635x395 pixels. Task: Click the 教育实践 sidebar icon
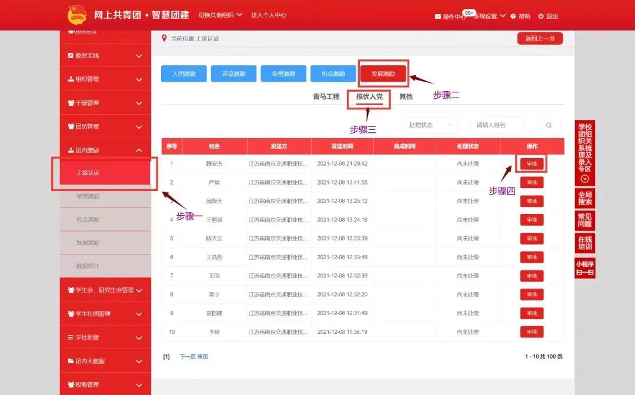pos(71,55)
